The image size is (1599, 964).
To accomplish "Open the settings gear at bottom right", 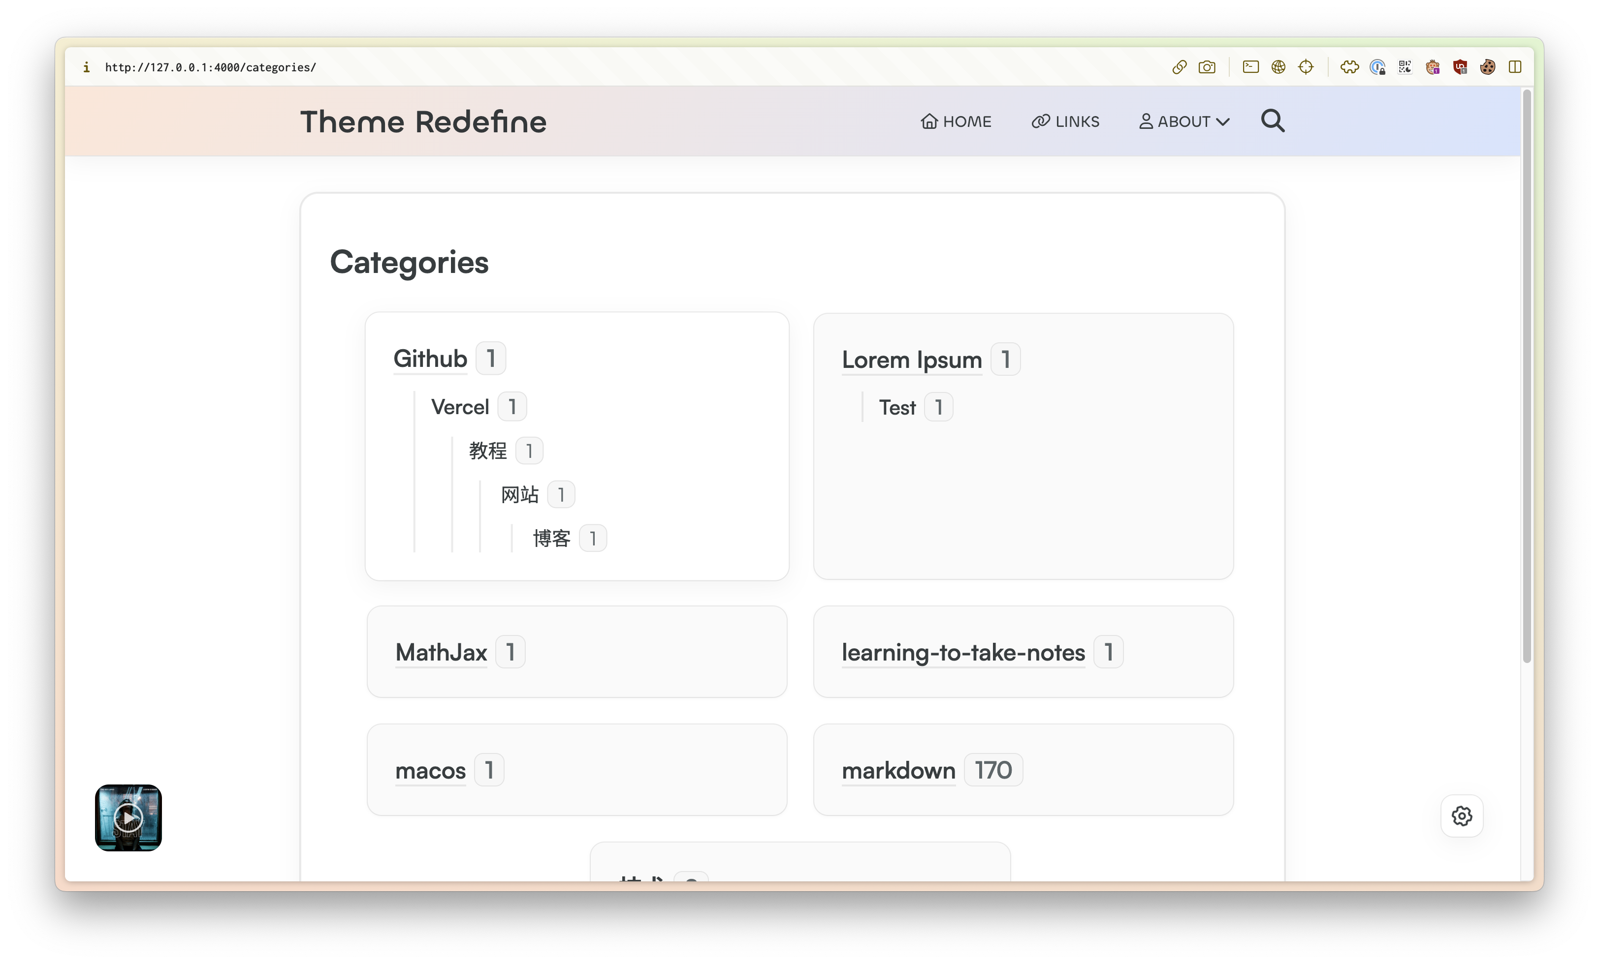I will tap(1462, 815).
